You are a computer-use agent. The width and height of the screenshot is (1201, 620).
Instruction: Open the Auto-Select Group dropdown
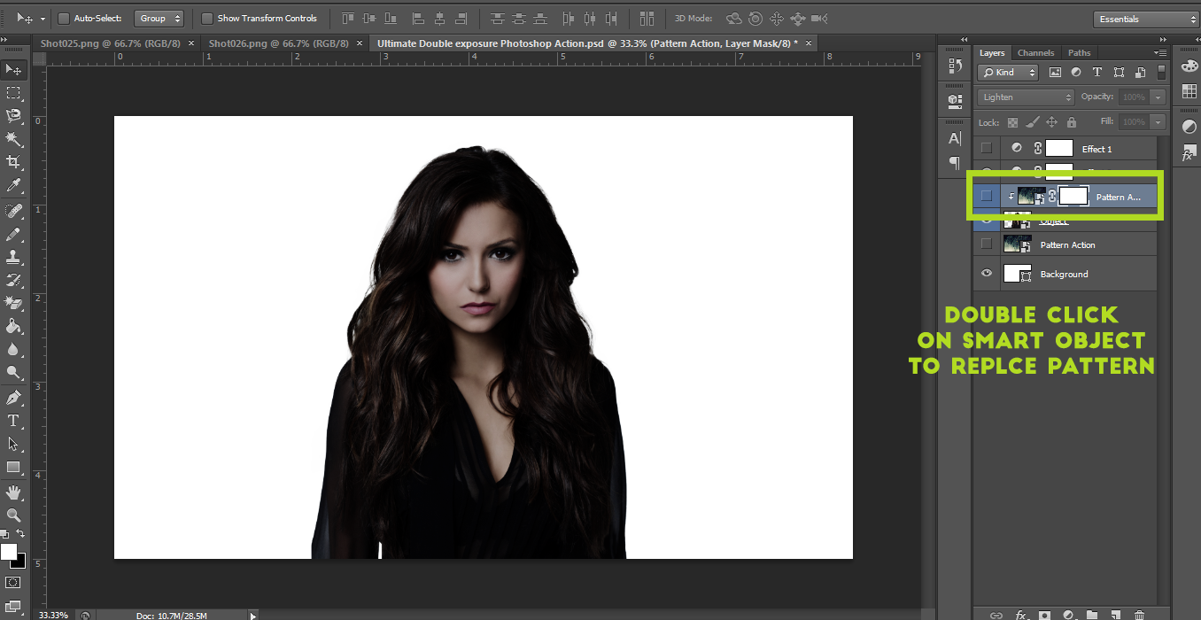pos(159,19)
